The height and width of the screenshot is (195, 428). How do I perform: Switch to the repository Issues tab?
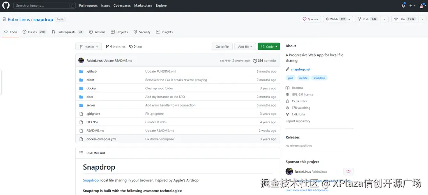[x=34, y=32]
